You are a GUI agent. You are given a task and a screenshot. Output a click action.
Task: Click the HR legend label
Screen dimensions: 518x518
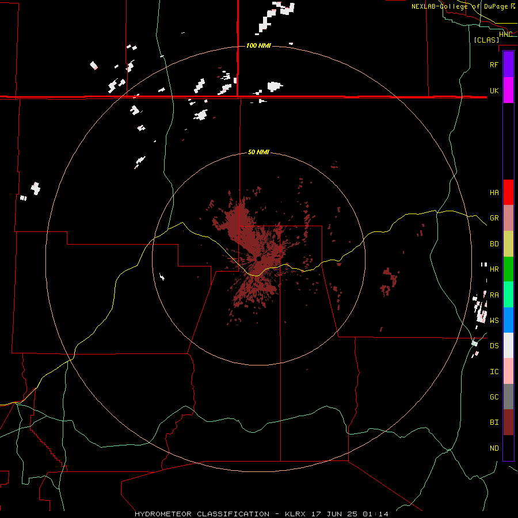click(x=494, y=269)
